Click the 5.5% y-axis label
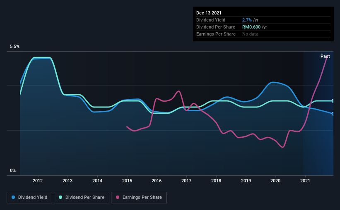 click(15, 47)
